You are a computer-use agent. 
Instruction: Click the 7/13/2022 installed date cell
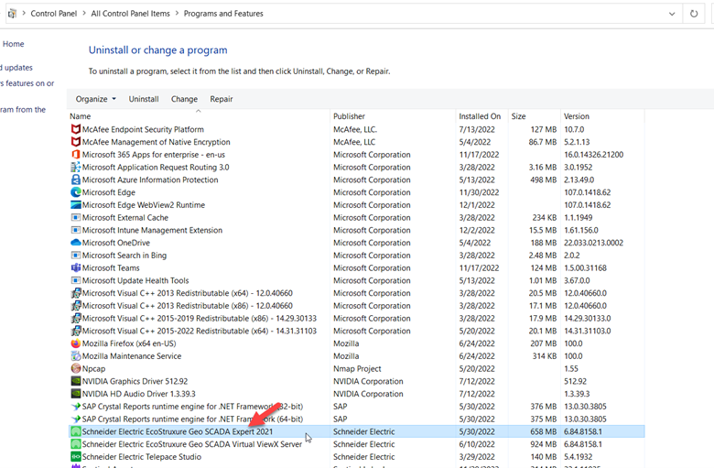click(x=477, y=129)
